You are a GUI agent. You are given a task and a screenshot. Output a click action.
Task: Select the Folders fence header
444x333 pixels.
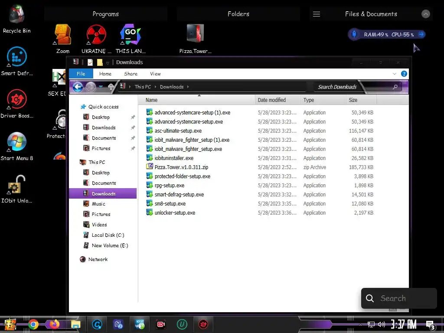tap(238, 14)
